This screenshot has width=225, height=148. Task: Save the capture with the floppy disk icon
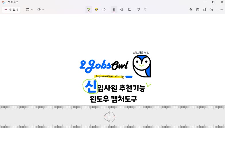click(198, 10)
